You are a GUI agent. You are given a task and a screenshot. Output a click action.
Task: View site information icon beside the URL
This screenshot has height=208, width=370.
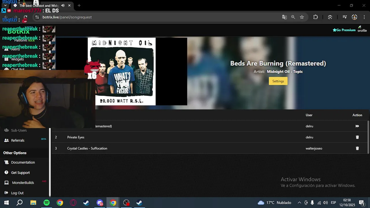[37, 17]
